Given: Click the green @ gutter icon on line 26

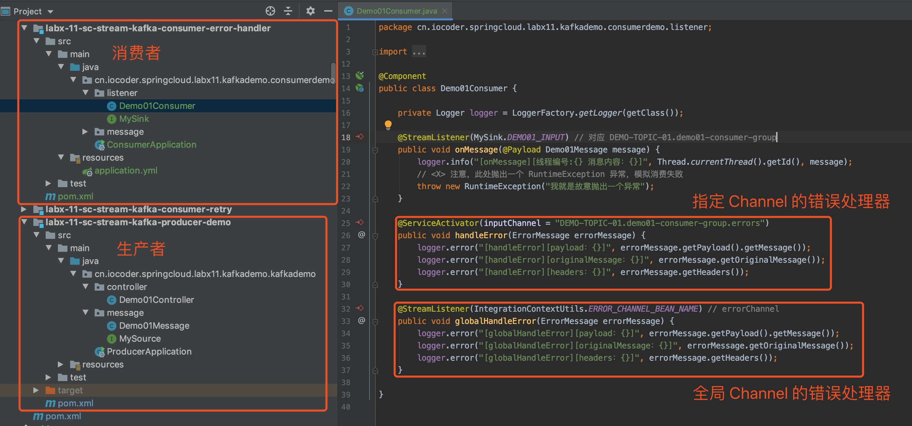Looking at the screenshot, I should click(x=362, y=235).
